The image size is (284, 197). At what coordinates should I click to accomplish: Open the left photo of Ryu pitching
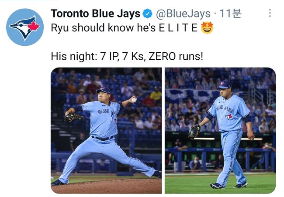click(106, 130)
